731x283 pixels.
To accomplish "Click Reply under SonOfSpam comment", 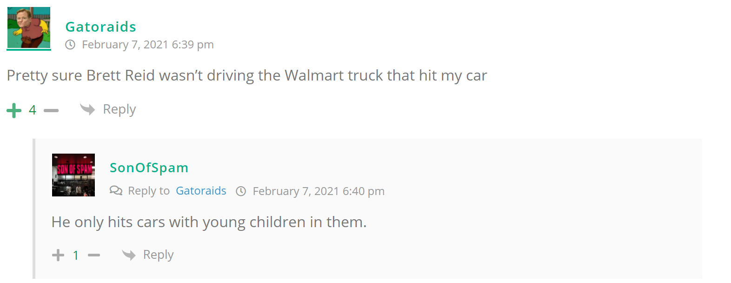I will tap(158, 255).
